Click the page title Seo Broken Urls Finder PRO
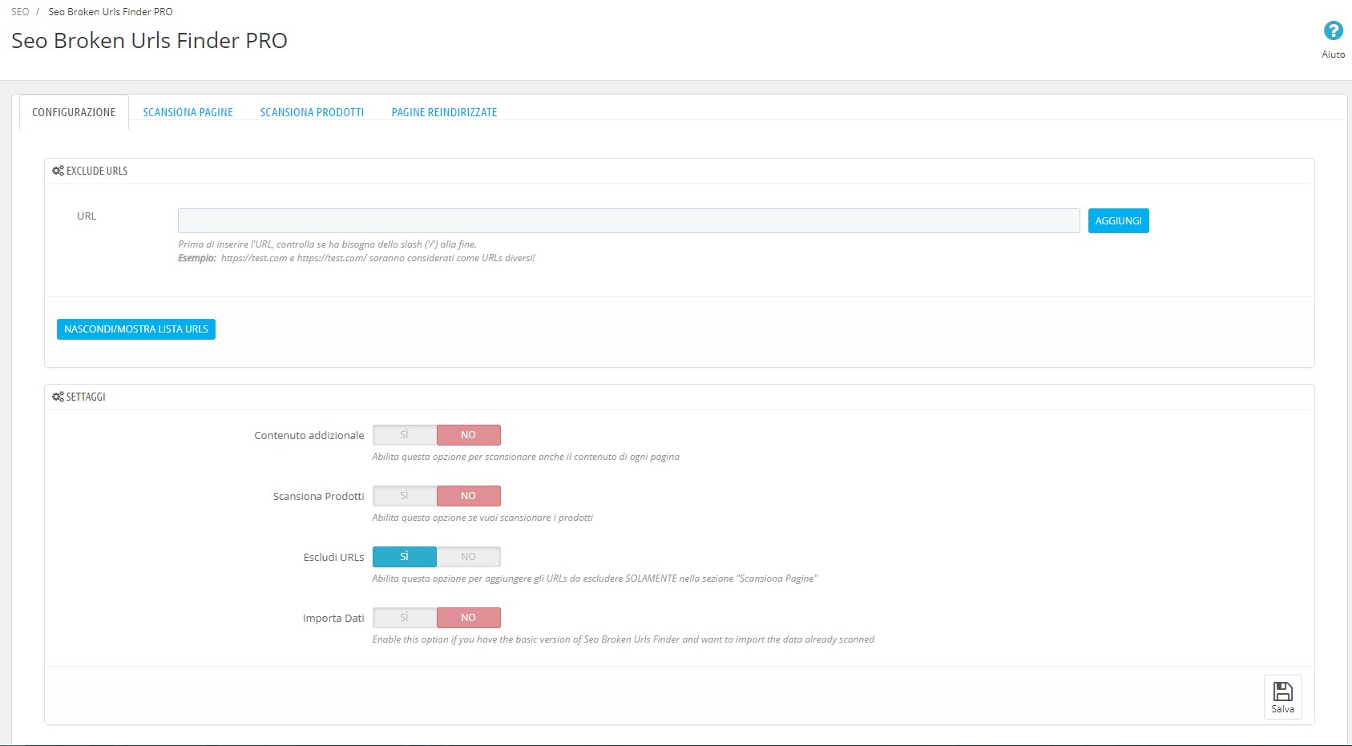 pos(149,41)
